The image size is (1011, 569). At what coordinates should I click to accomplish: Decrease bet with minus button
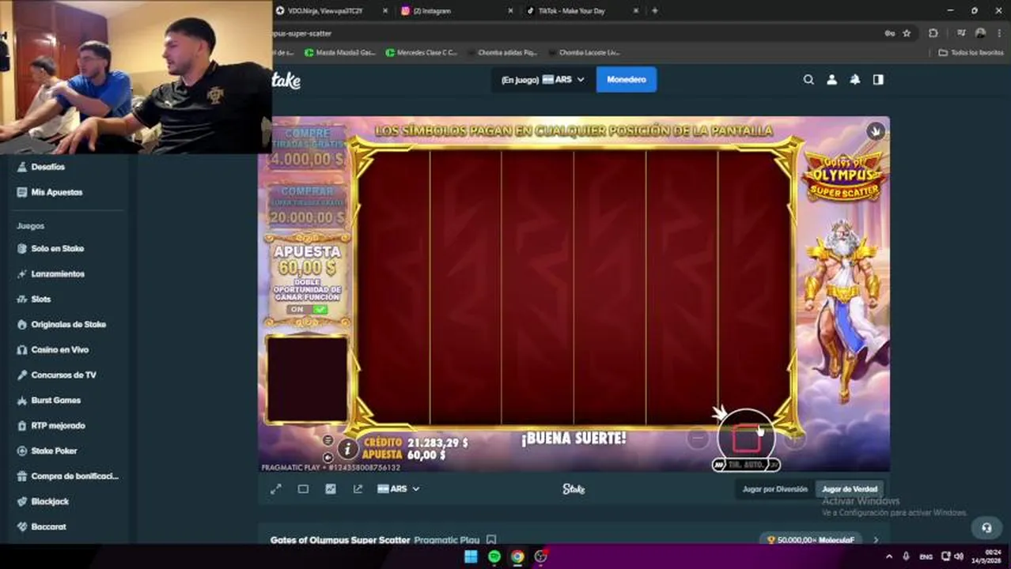coord(697,439)
